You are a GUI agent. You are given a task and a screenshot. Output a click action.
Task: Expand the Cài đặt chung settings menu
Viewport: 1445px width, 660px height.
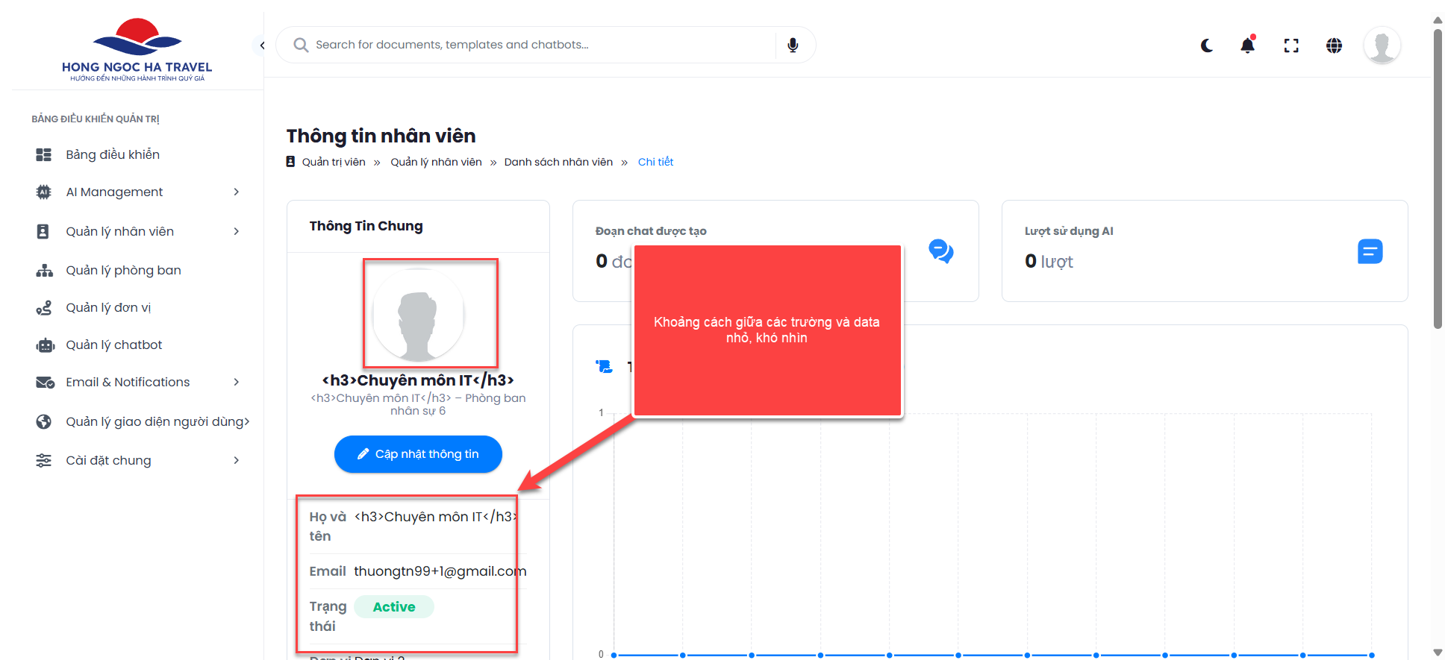138,460
